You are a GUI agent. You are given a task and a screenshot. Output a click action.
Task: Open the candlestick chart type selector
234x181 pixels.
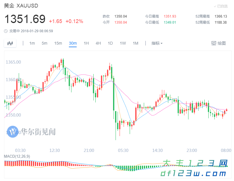tap(10, 43)
